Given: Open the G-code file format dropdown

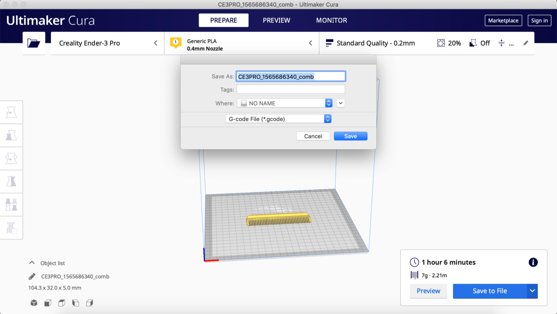Looking at the screenshot, I should pyautogui.click(x=278, y=119).
